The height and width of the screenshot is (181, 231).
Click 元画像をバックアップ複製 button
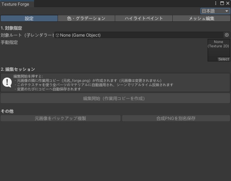point(60,118)
